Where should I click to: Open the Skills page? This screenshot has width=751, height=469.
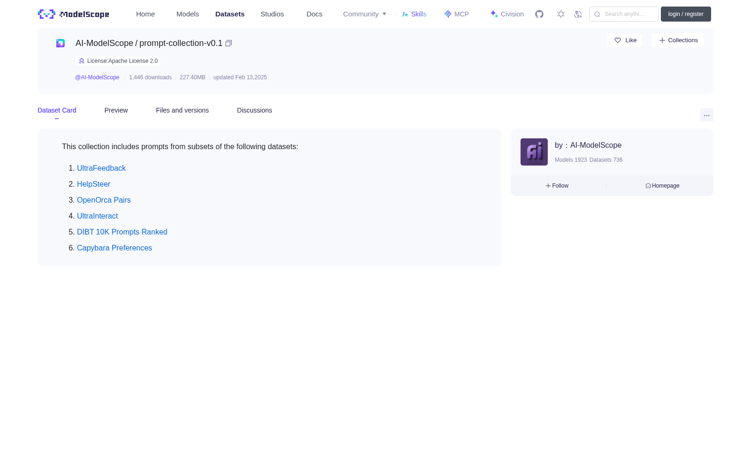tap(414, 14)
